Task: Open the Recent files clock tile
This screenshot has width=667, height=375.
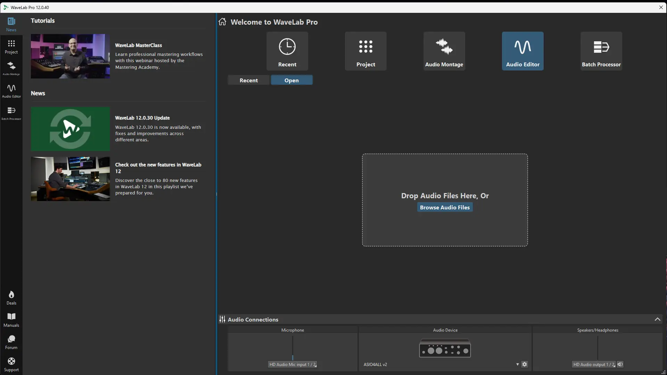Action: (x=287, y=51)
